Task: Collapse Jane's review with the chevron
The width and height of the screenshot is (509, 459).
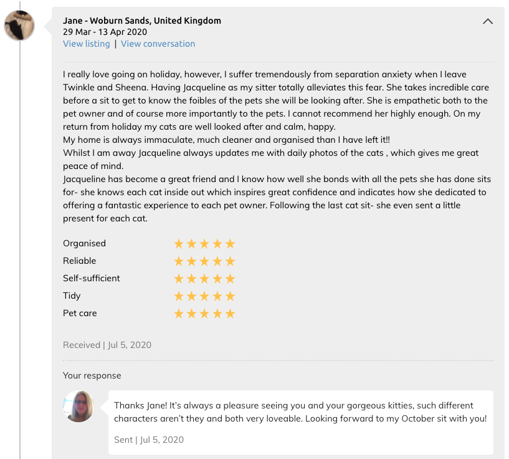Action: (488, 21)
